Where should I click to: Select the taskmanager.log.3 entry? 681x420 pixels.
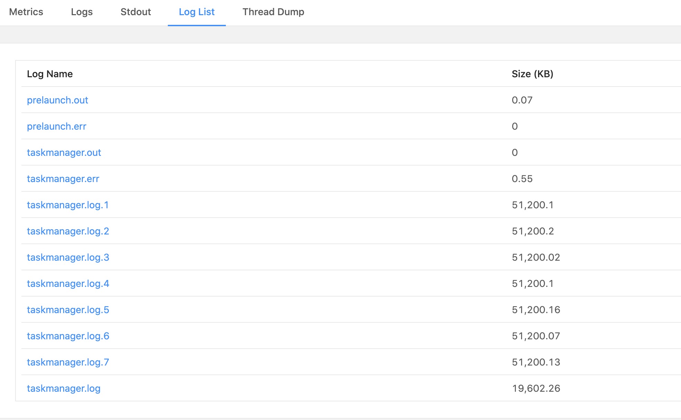point(68,257)
